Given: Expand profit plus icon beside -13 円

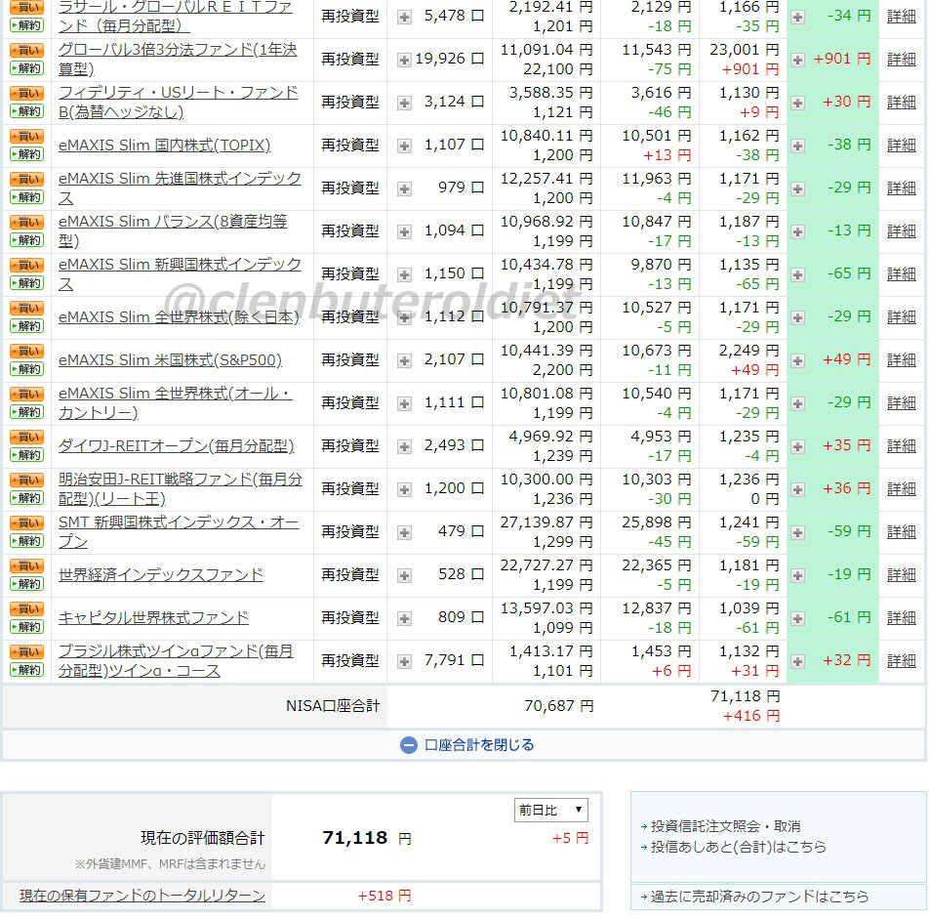Looking at the screenshot, I should [798, 232].
